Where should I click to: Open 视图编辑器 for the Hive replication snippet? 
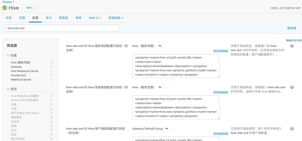(221, 93)
